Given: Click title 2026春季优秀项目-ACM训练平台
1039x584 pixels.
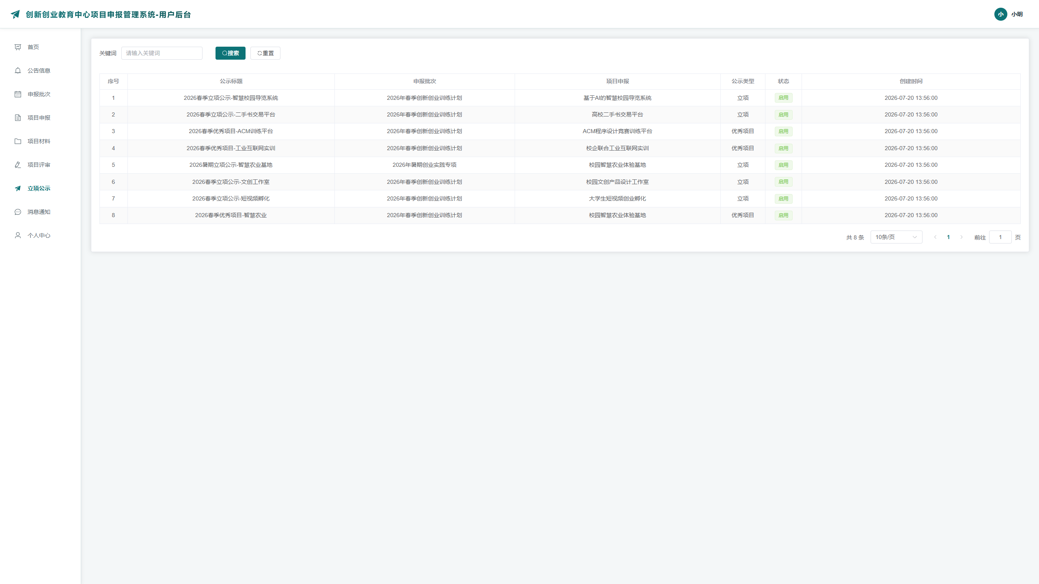Looking at the screenshot, I should click(231, 131).
